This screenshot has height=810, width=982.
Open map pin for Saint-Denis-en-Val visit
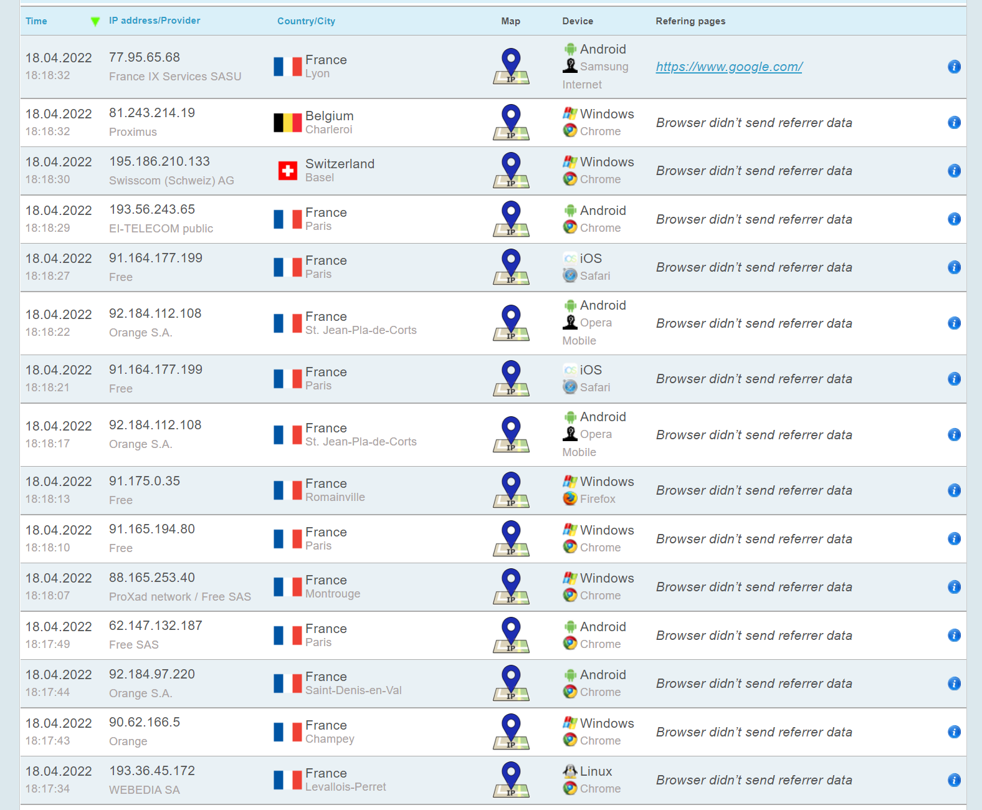tap(511, 683)
